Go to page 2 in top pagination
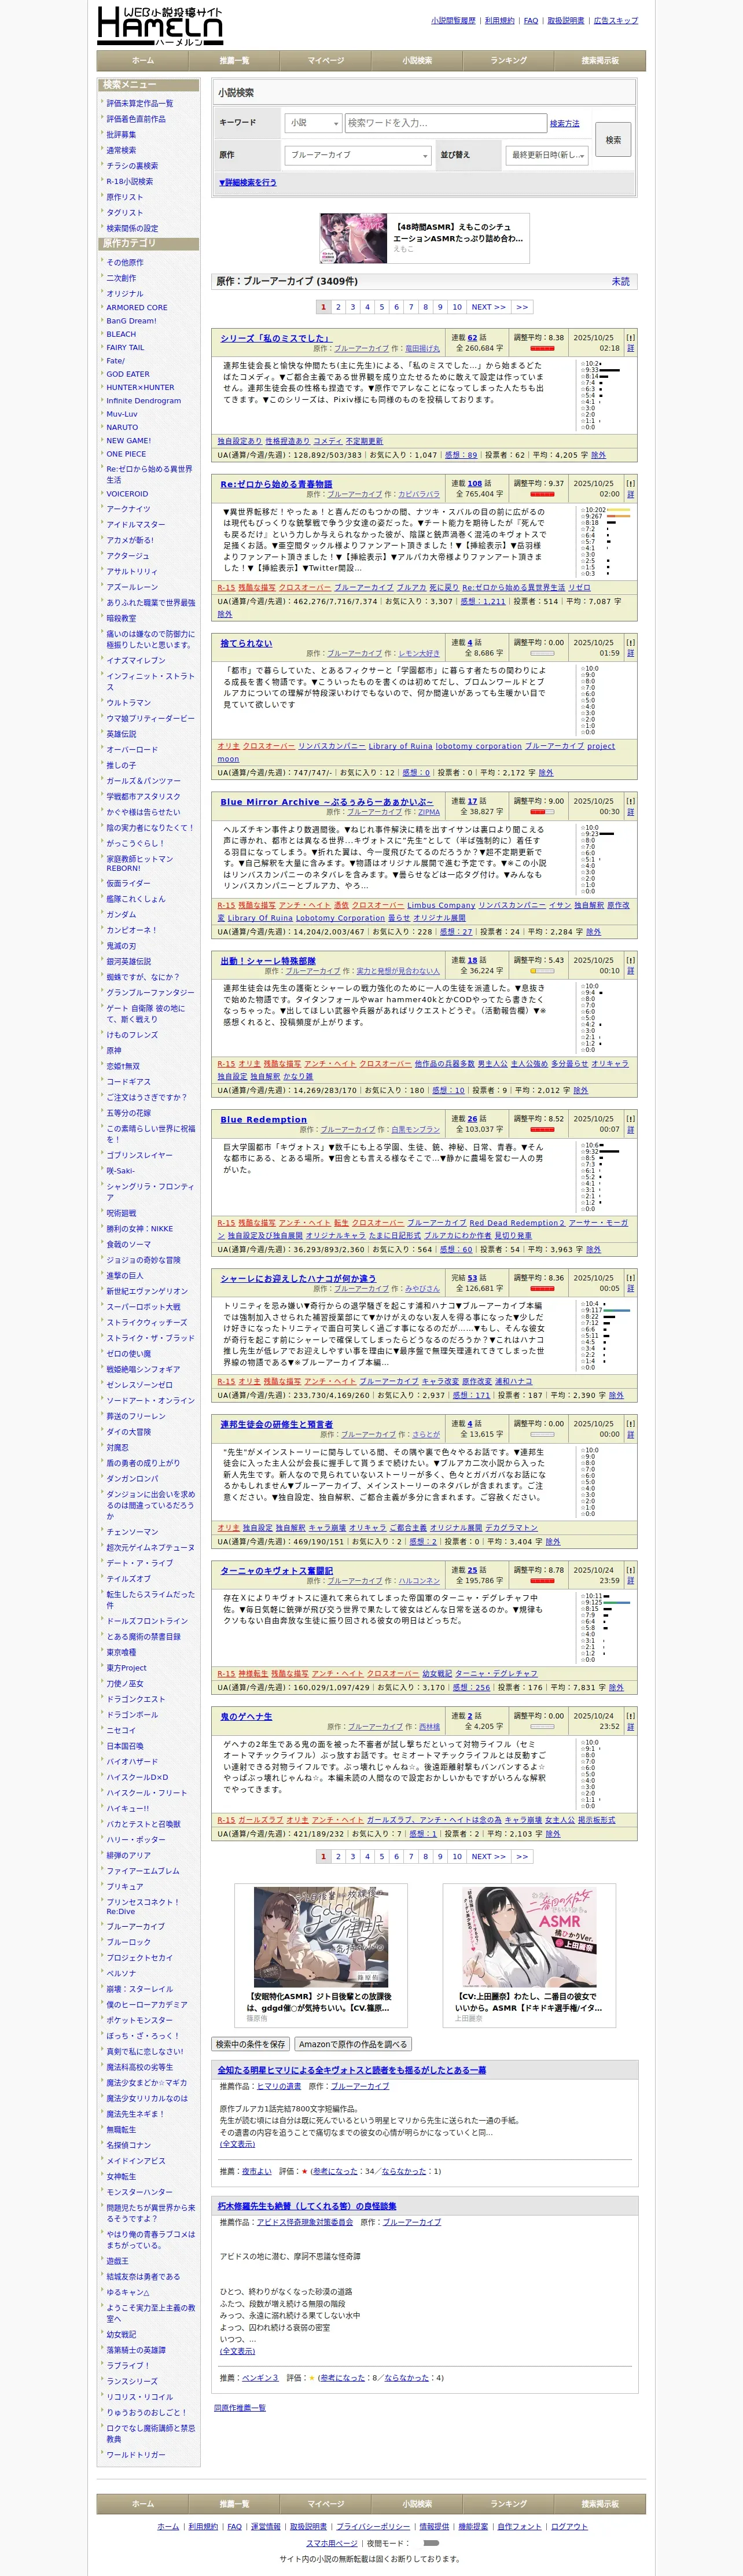Image resolution: width=743 pixels, height=2576 pixels. pyautogui.click(x=338, y=307)
